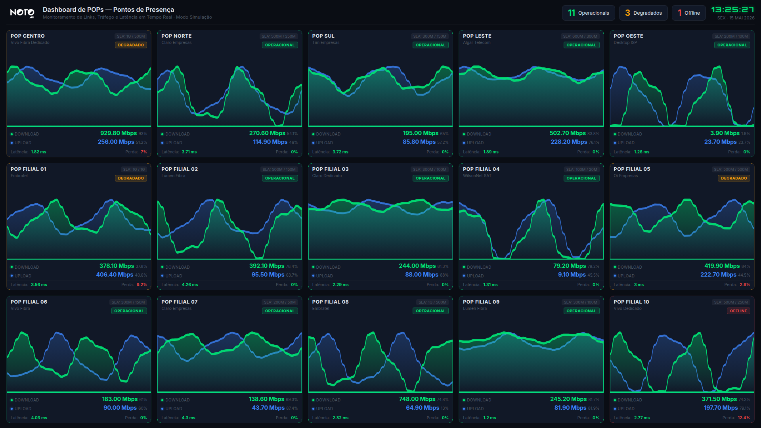Click the download legend dot in POP FILIAL 10
The width and height of the screenshot is (761, 428).
click(615, 400)
